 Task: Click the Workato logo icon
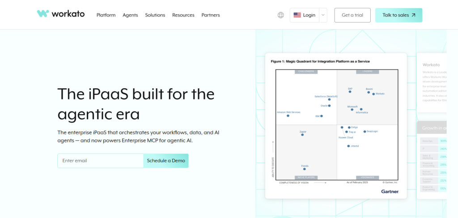[43, 13]
